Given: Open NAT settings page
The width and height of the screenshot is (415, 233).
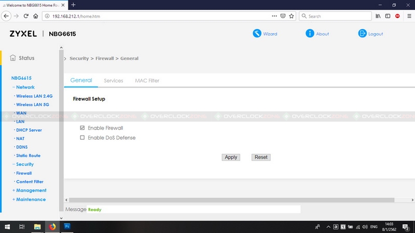Looking at the screenshot, I should (x=20, y=138).
